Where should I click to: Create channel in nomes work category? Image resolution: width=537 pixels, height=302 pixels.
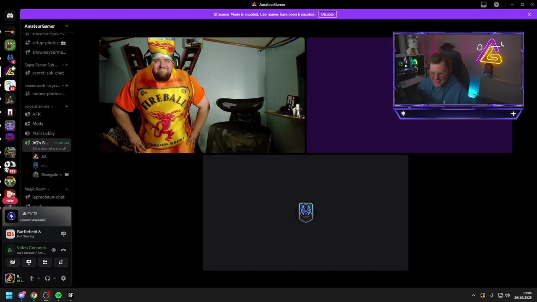[x=67, y=86]
